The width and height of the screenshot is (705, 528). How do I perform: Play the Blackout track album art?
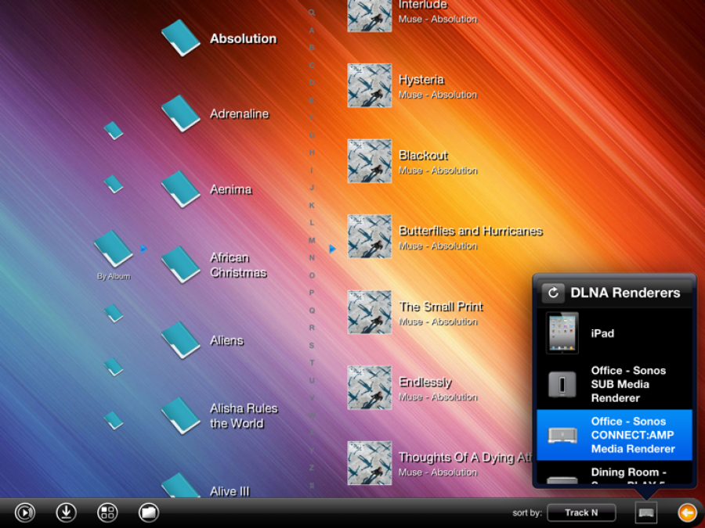pos(370,161)
